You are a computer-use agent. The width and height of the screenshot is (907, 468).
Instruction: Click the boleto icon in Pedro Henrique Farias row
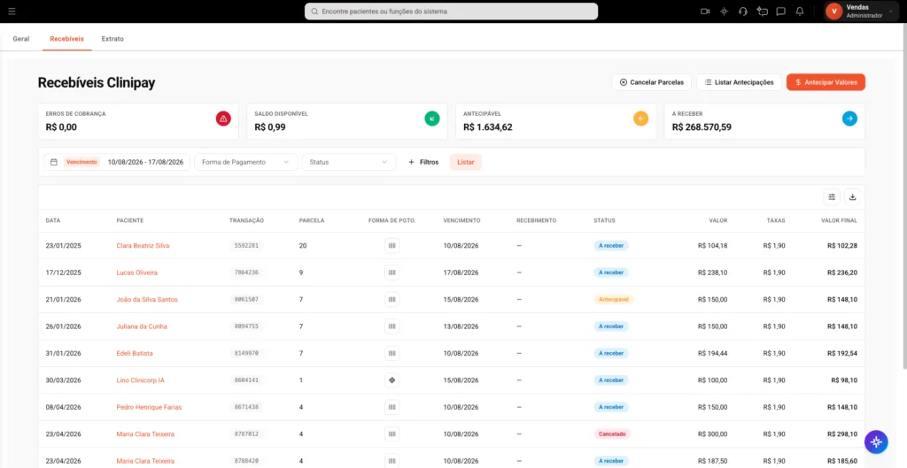click(x=392, y=407)
